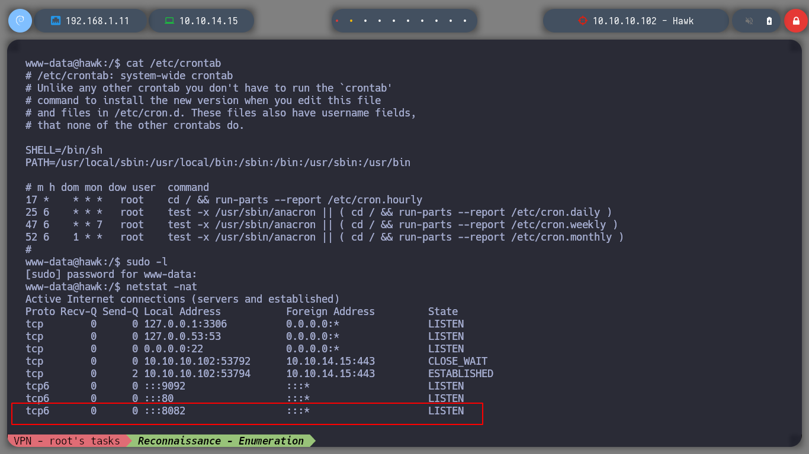This screenshot has width=809, height=454.
Task: Click the green laptop VPN icon
Action: click(169, 21)
